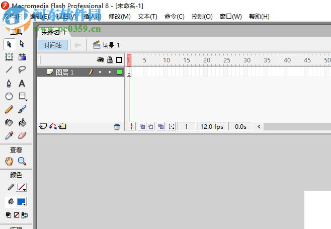
Task: Open the 控制(O) menu
Action: pyautogui.click(x=202, y=16)
